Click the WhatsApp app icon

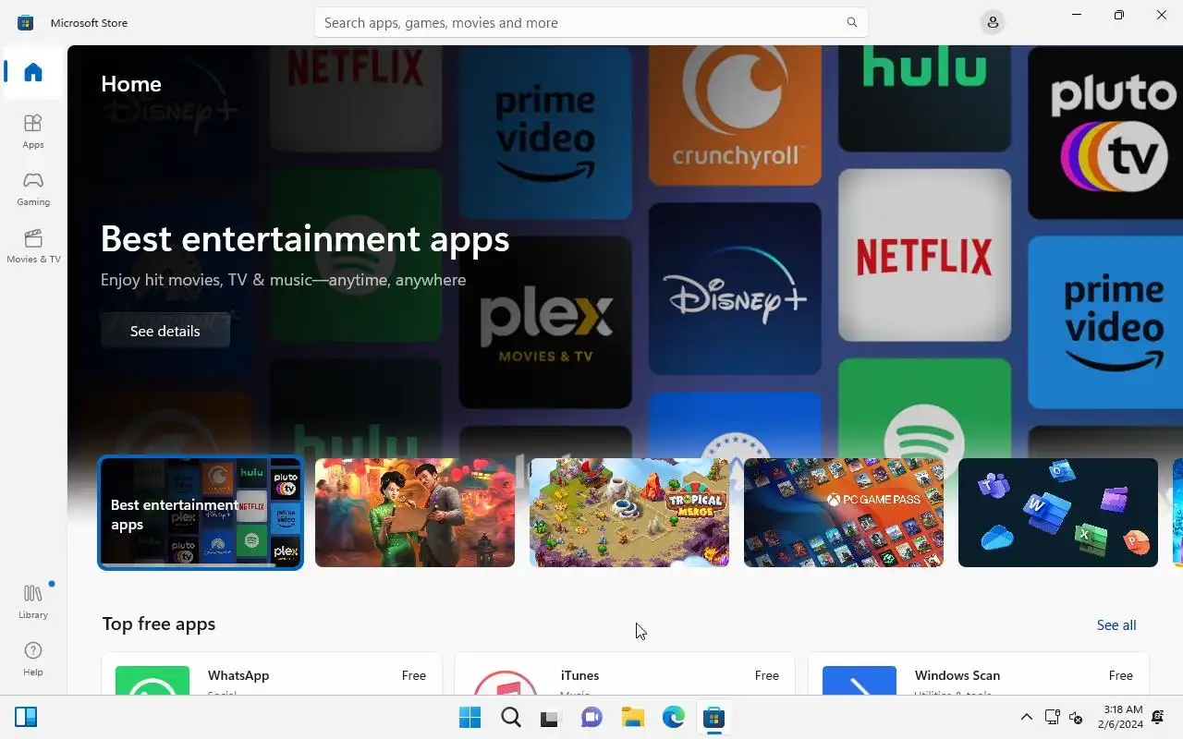[x=152, y=681]
